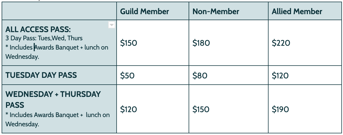The width and height of the screenshot is (343, 135).
Task: Click the $180 Non-Member All Access price
Action: point(201,43)
